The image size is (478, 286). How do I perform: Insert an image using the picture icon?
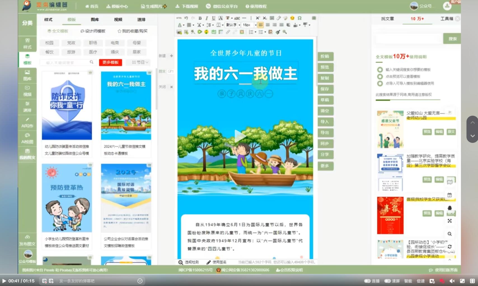(x=179, y=32)
